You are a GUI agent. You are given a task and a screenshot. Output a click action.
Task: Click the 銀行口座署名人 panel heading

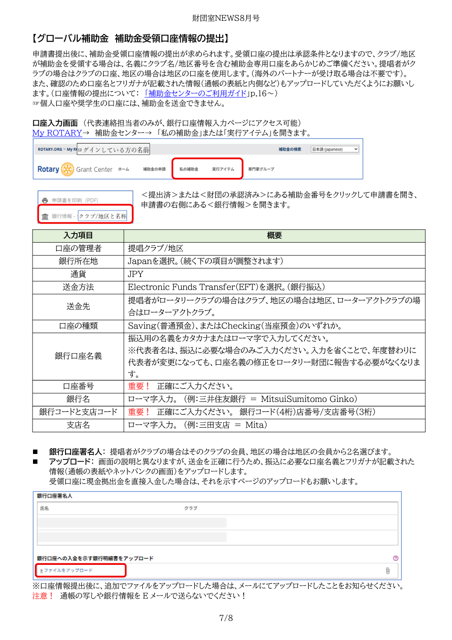pos(55,496)
